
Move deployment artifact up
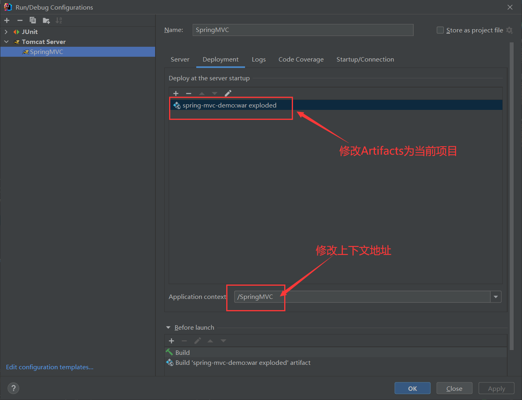(202, 94)
